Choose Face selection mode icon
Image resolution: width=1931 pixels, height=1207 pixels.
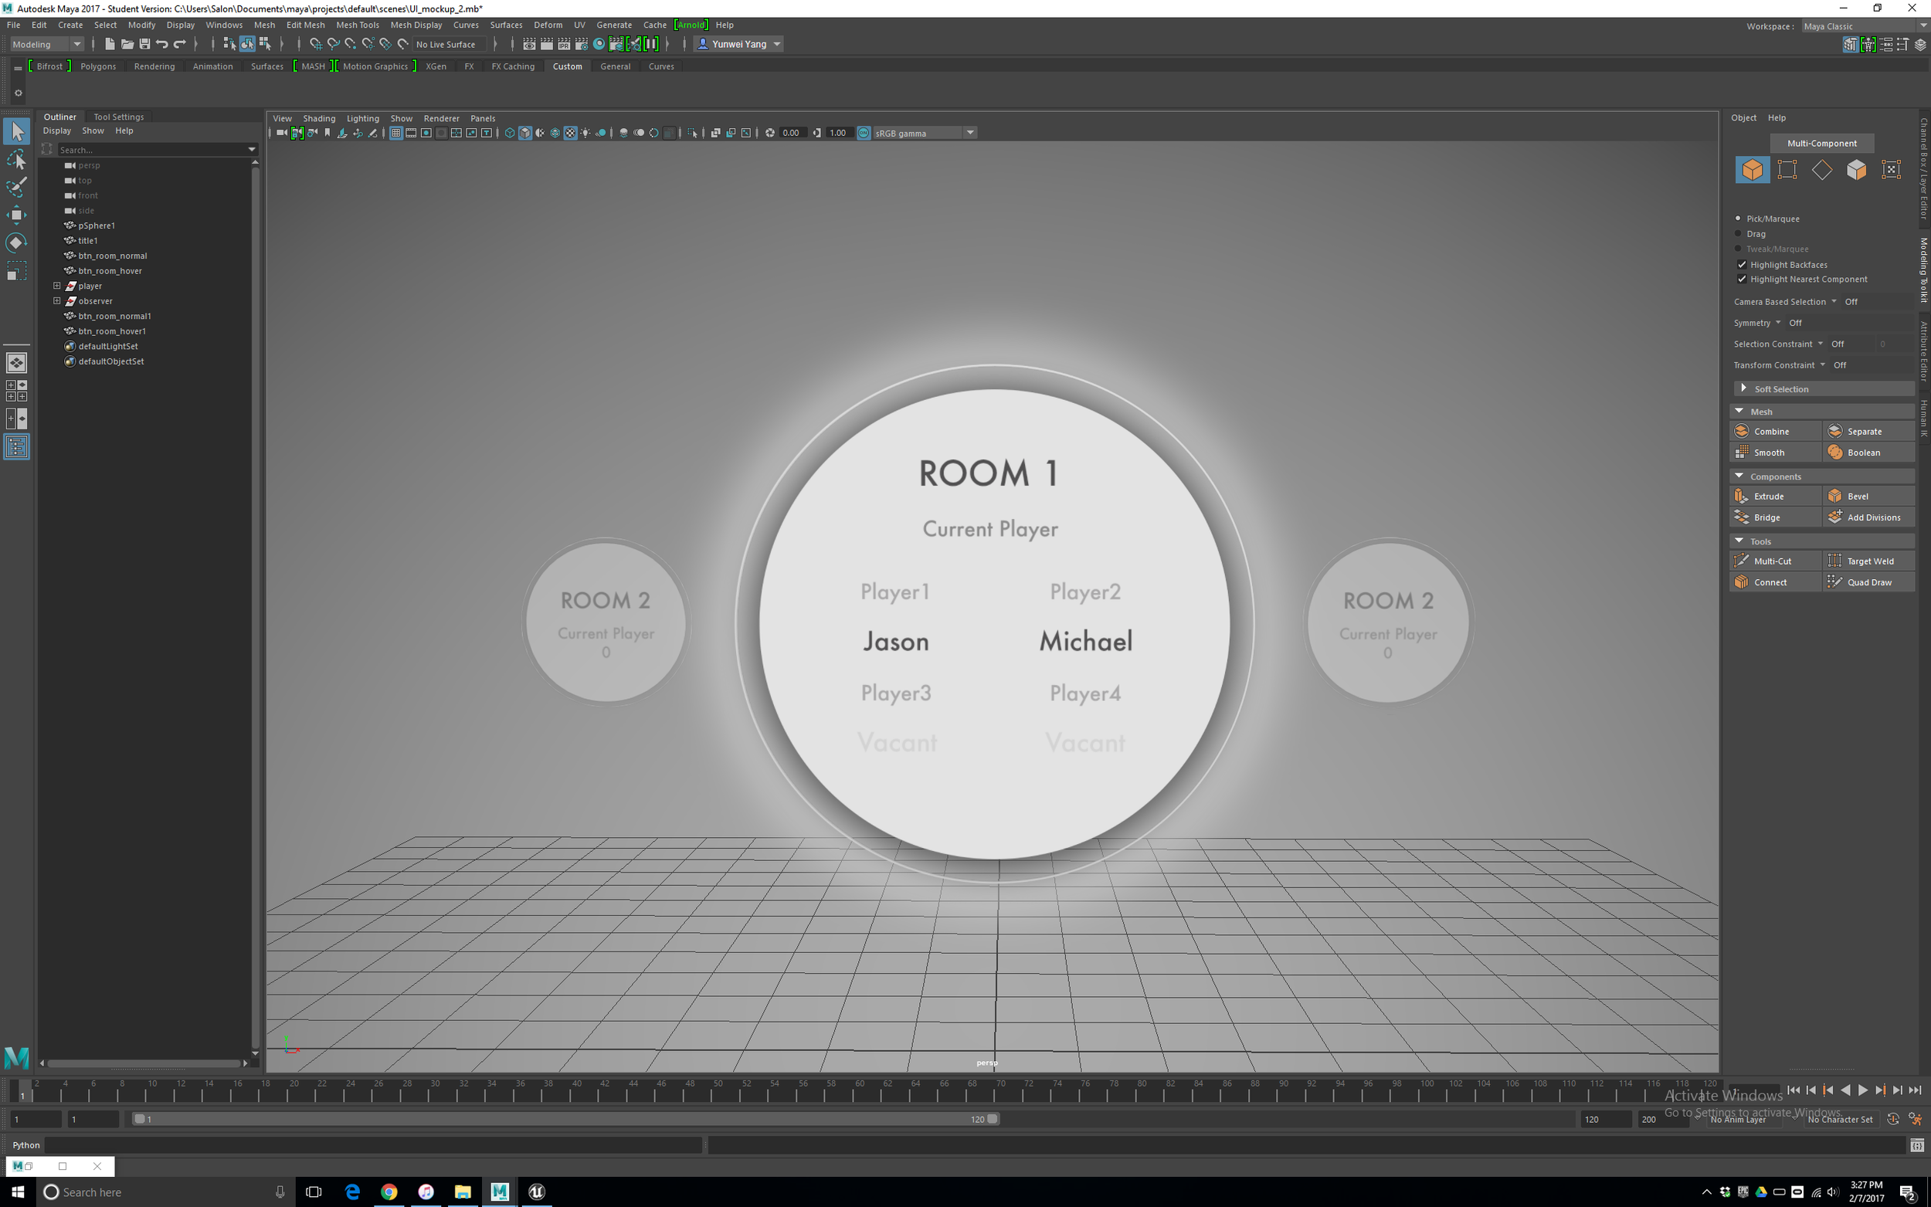tap(1856, 169)
